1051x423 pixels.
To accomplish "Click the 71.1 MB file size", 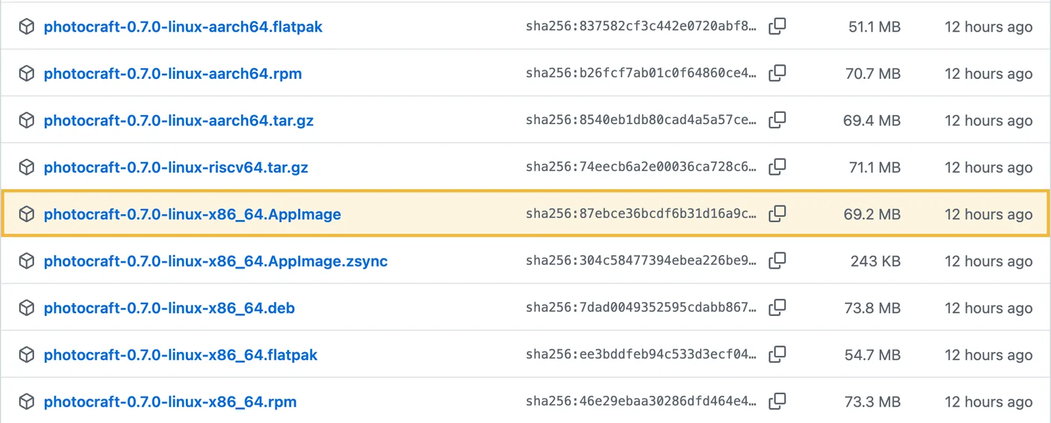I will [x=874, y=167].
